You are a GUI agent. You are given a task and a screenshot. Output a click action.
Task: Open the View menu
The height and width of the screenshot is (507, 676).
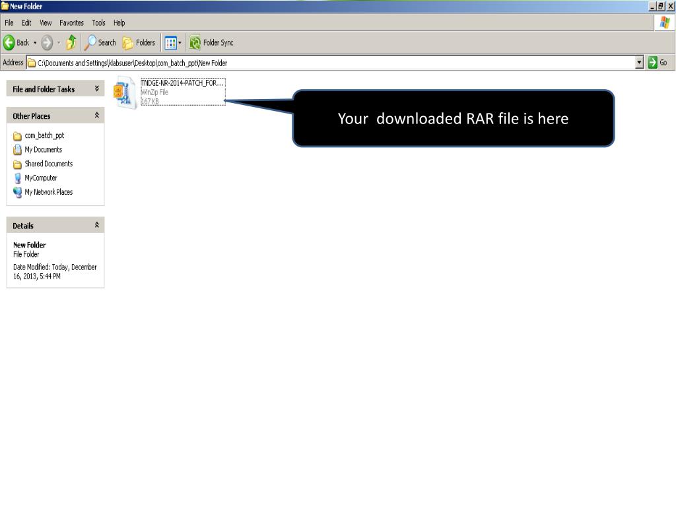click(x=46, y=23)
